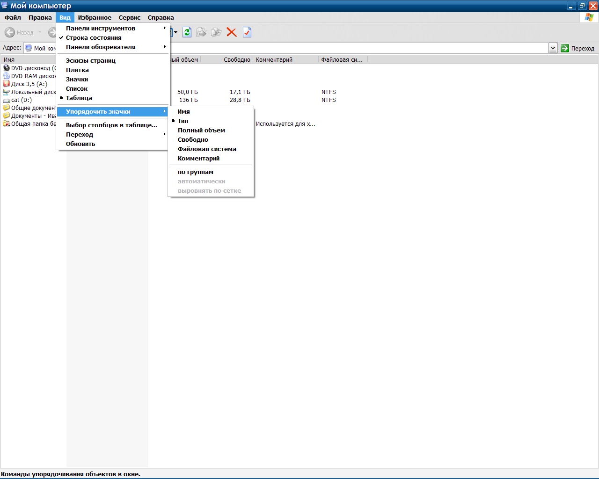
Task: Select the Значки view mode
Action: tap(112, 79)
